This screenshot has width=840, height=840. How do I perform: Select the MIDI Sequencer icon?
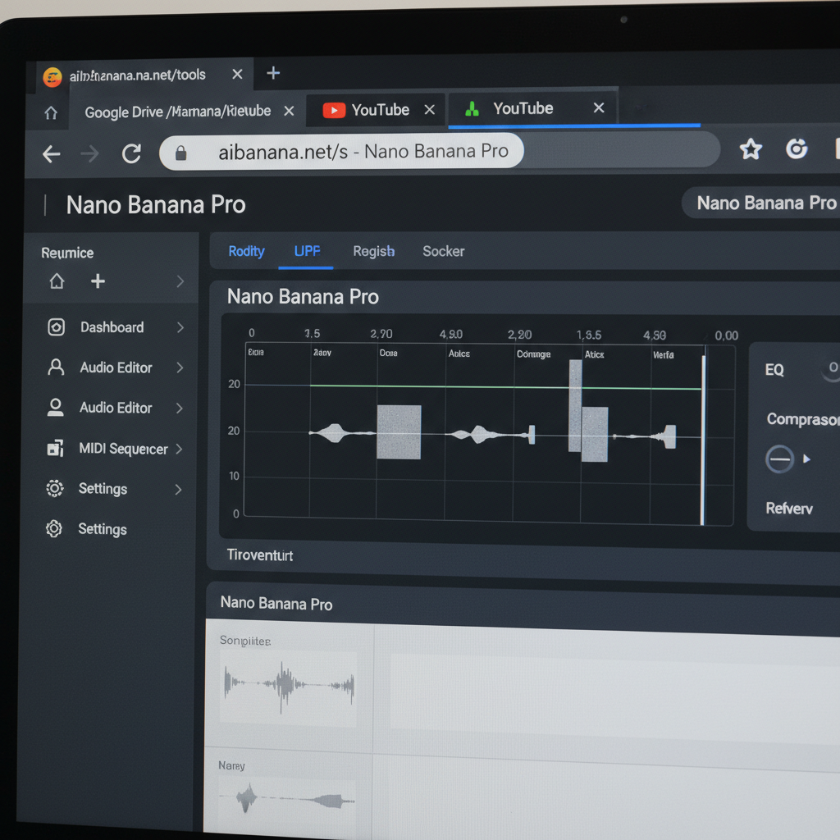coord(55,449)
